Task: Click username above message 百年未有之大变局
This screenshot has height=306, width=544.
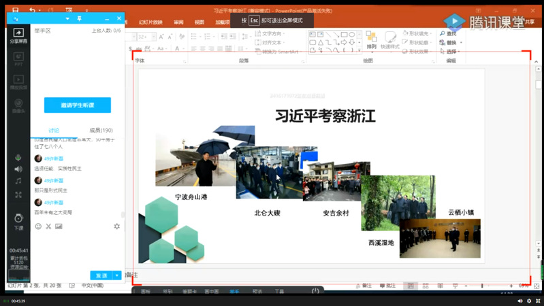Action: (53, 203)
